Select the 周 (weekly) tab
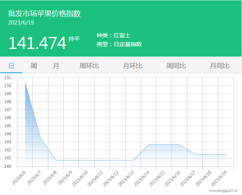The image size is (242, 195). tap(34, 66)
